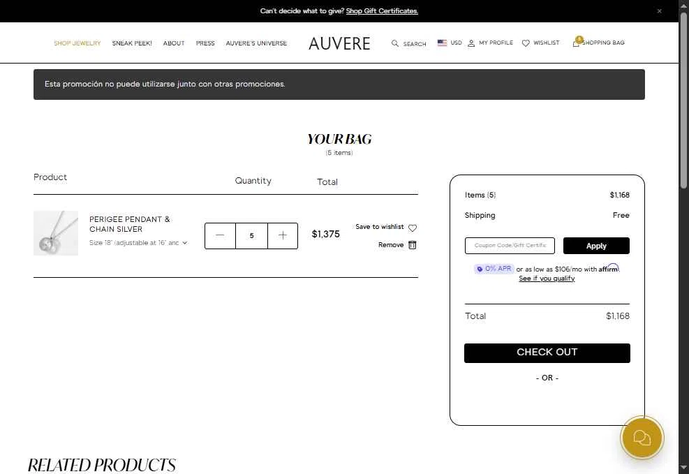Open the Sneak Peek! menu item

click(x=132, y=43)
